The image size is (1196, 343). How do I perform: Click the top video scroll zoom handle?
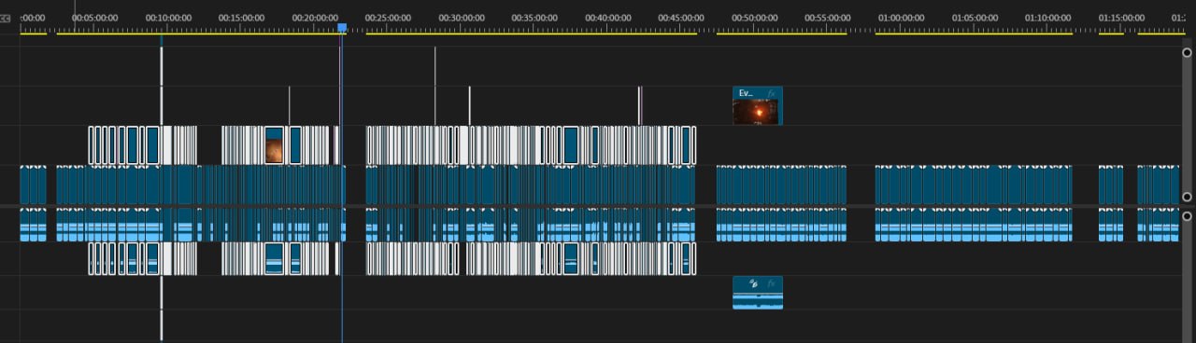(x=1187, y=54)
